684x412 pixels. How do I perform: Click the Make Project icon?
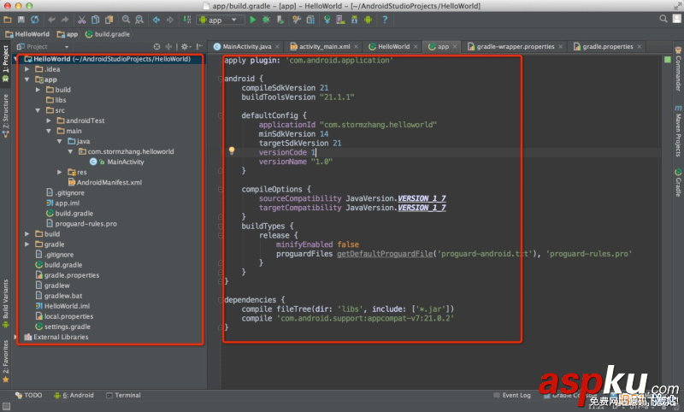(186, 20)
